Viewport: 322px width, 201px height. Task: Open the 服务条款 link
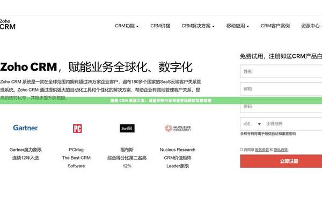pos(262,150)
